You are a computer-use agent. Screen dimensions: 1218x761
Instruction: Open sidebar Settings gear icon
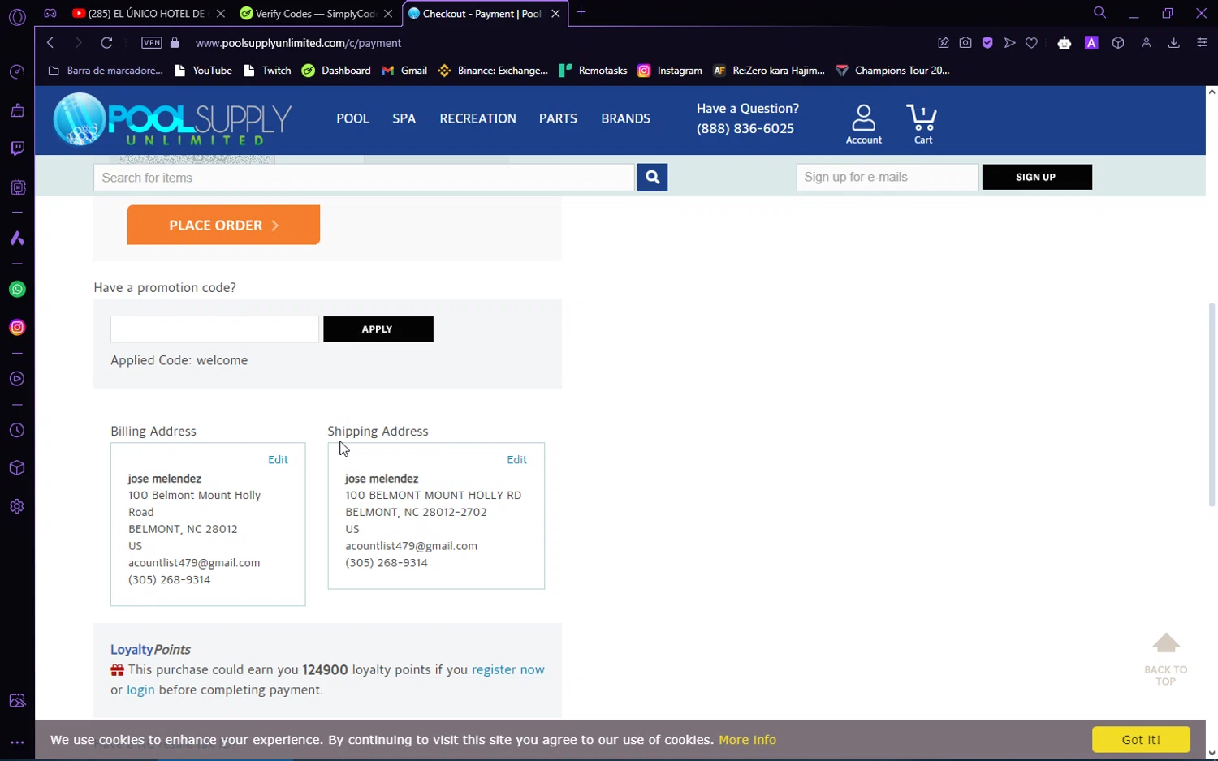coord(17,507)
